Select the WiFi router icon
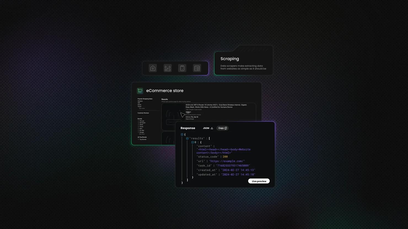Viewport: 408px width, 229px height. point(168,68)
